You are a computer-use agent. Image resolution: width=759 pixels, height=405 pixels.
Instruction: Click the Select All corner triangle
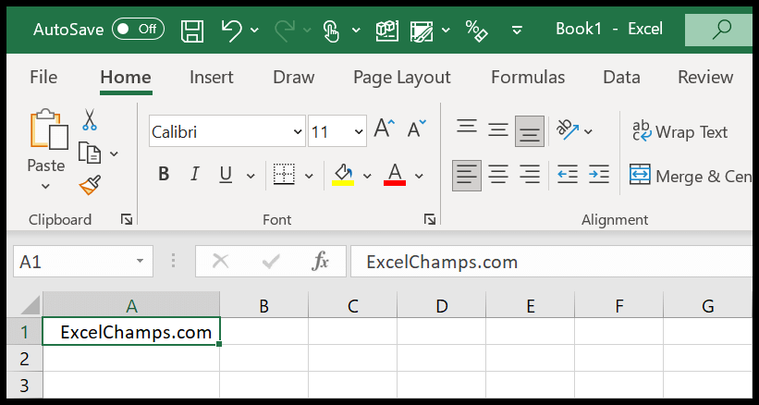pos(29,306)
